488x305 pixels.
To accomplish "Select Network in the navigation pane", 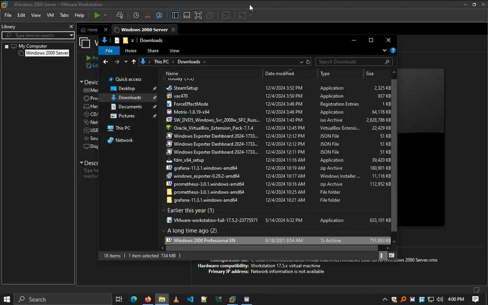I will [x=124, y=140].
